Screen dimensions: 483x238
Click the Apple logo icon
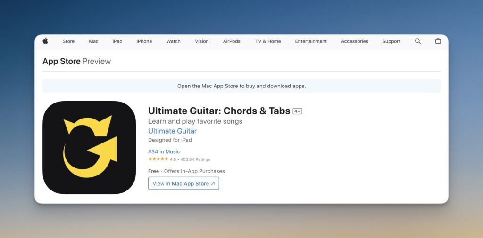[45, 41]
